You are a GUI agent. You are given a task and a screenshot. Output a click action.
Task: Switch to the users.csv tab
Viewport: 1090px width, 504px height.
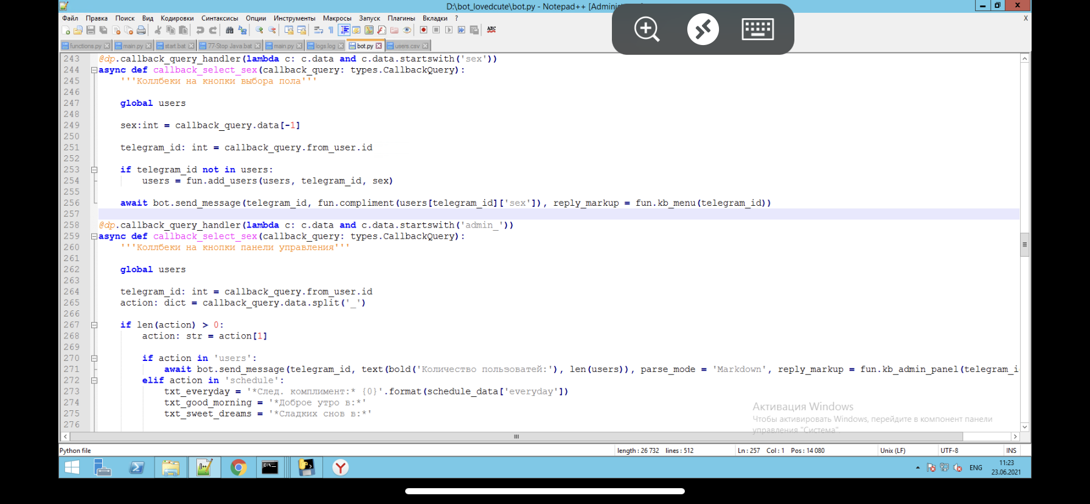pyautogui.click(x=408, y=46)
